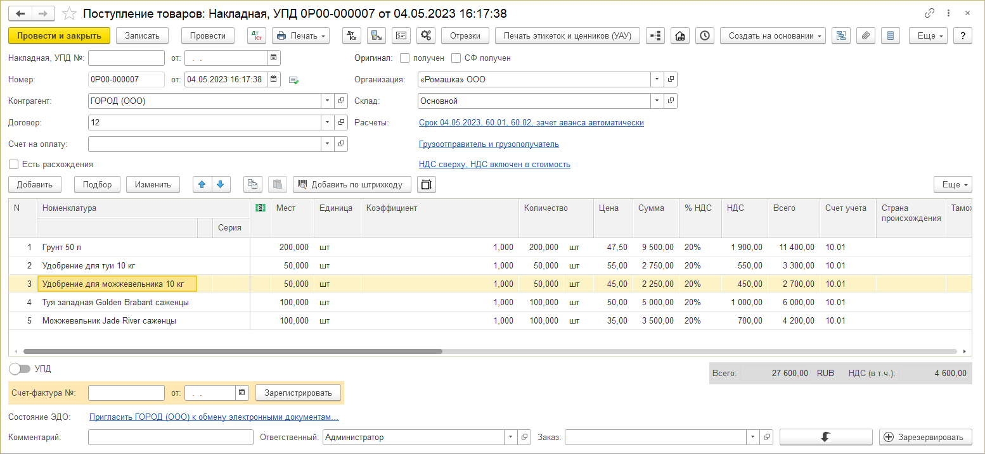Click into the Комментарий field
The image size is (985, 454).
(171, 437)
